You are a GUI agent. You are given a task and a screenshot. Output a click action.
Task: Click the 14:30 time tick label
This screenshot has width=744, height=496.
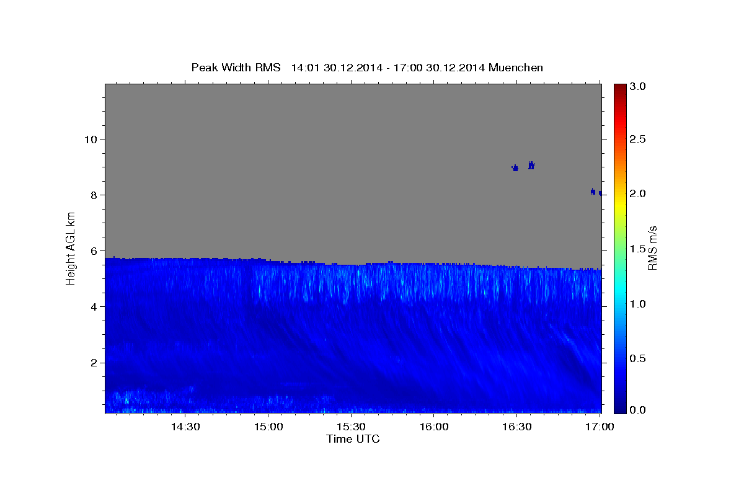[x=185, y=427]
